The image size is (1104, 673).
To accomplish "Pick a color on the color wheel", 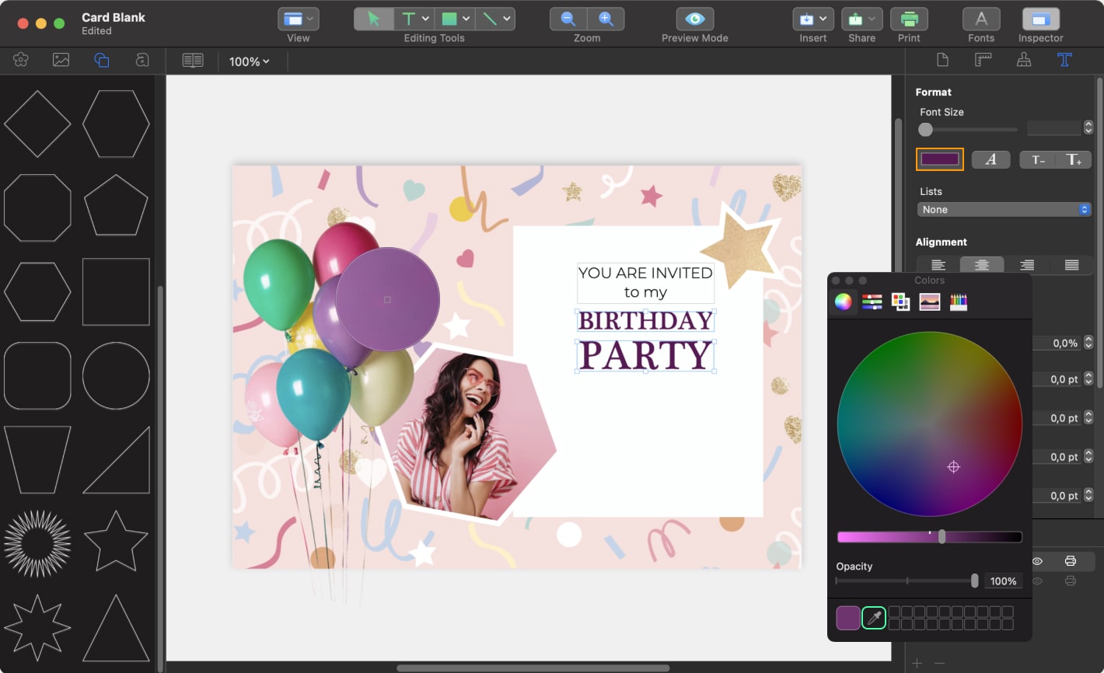I will (x=929, y=424).
